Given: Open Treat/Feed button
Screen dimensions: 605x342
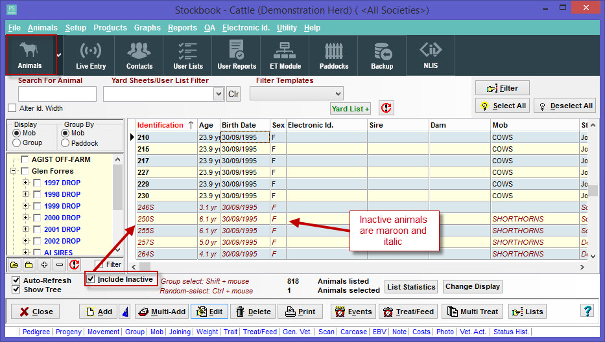Looking at the screenshot, I should pos(409,312).
